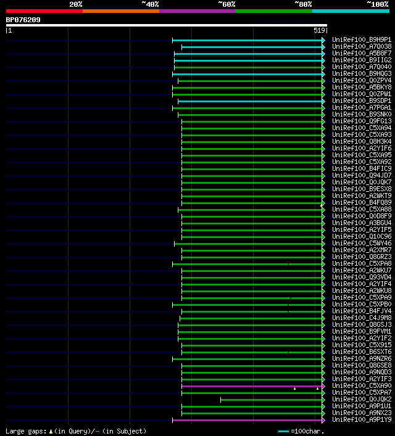Screen dimensions: 395x436
Task: Select the label UniRef100_B9ESX8
Action: [362, 189]
